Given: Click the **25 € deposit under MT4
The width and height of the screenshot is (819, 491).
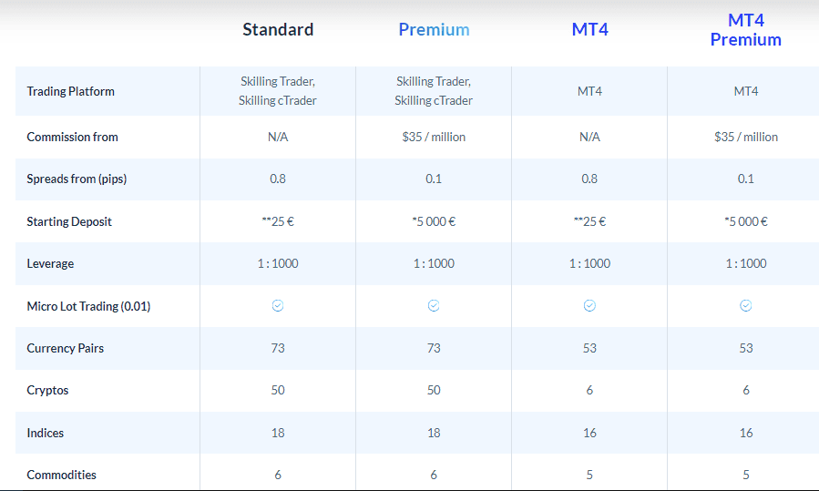Looking at the screenshot, I should (589, 221).
